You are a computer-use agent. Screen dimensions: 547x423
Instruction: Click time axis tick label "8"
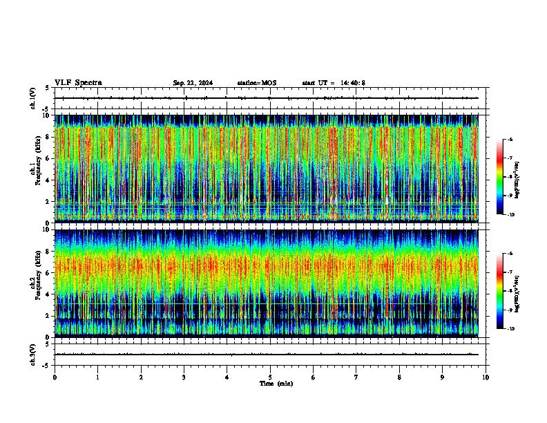(x=399, y=377)
